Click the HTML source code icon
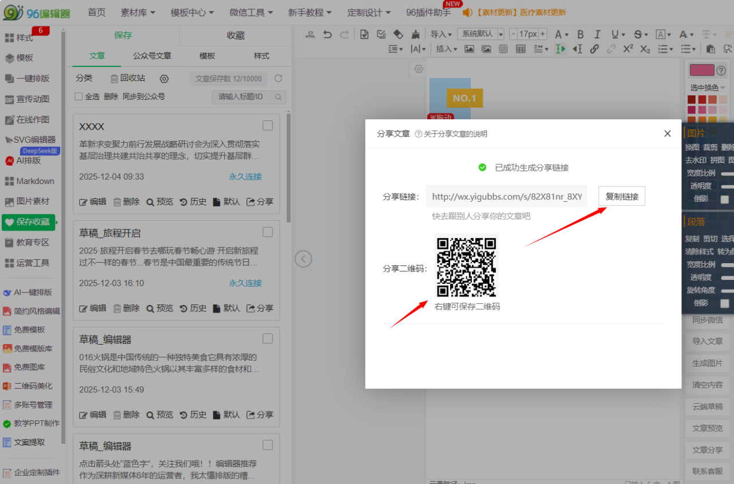This screenshot has width=734, height=484. pos(310,34)
